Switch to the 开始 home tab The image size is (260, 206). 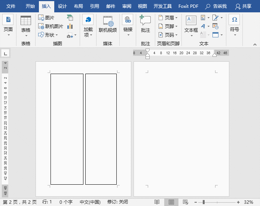30,6
